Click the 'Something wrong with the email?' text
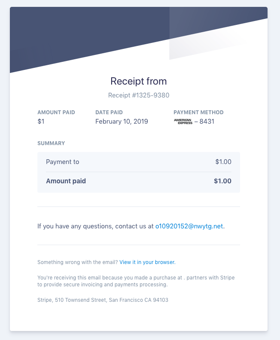Viewport: 280px width, 340px height. click(x=77, y=262)
